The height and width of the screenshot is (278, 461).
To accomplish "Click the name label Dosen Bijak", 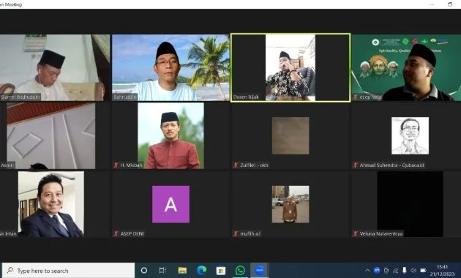I will coord(246,97).
